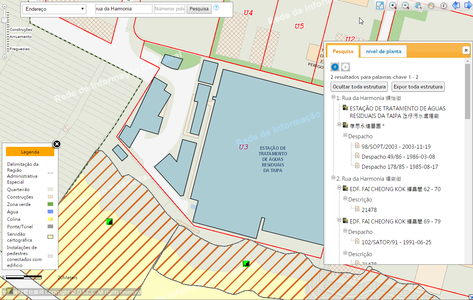Open the Endereço search type dropdown
The height and width of the screenshot is (300, 473).
click(x=54, y=9)
